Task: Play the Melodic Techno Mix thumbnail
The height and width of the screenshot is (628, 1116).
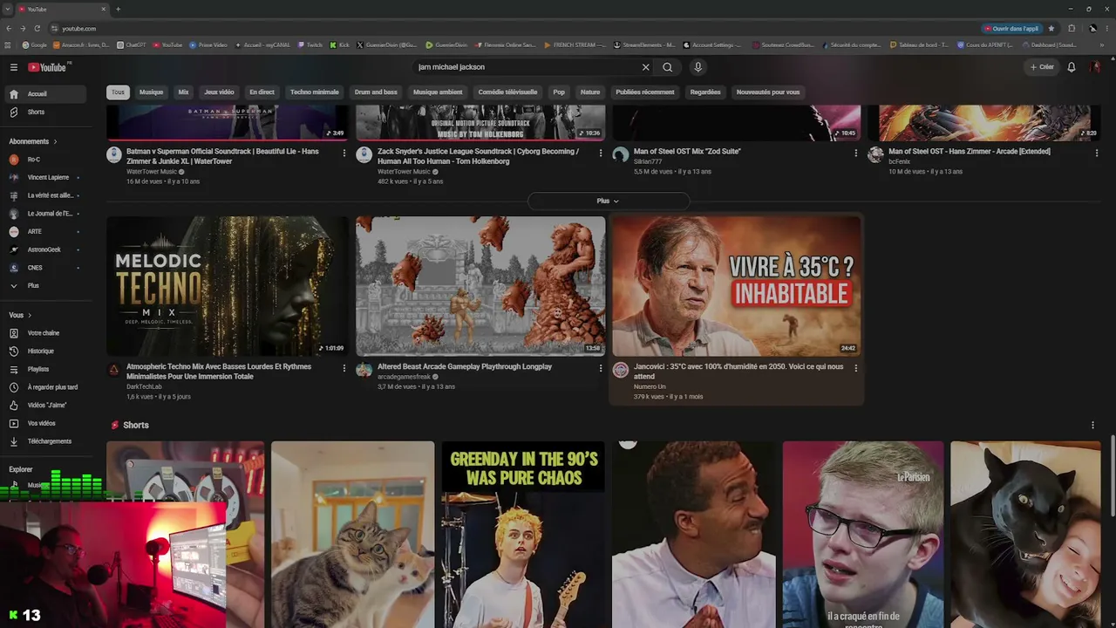Action: tap(228, 286)
